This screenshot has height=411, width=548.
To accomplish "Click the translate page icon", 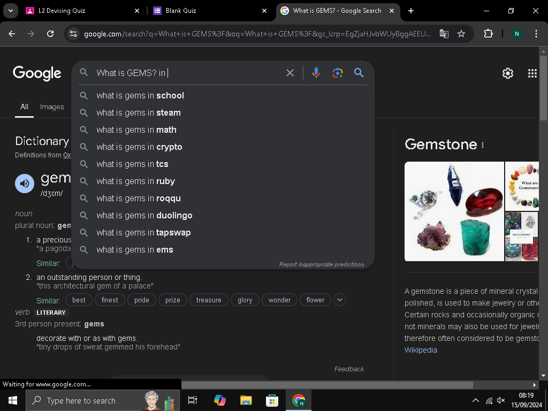I will click(x=444, y=34).
